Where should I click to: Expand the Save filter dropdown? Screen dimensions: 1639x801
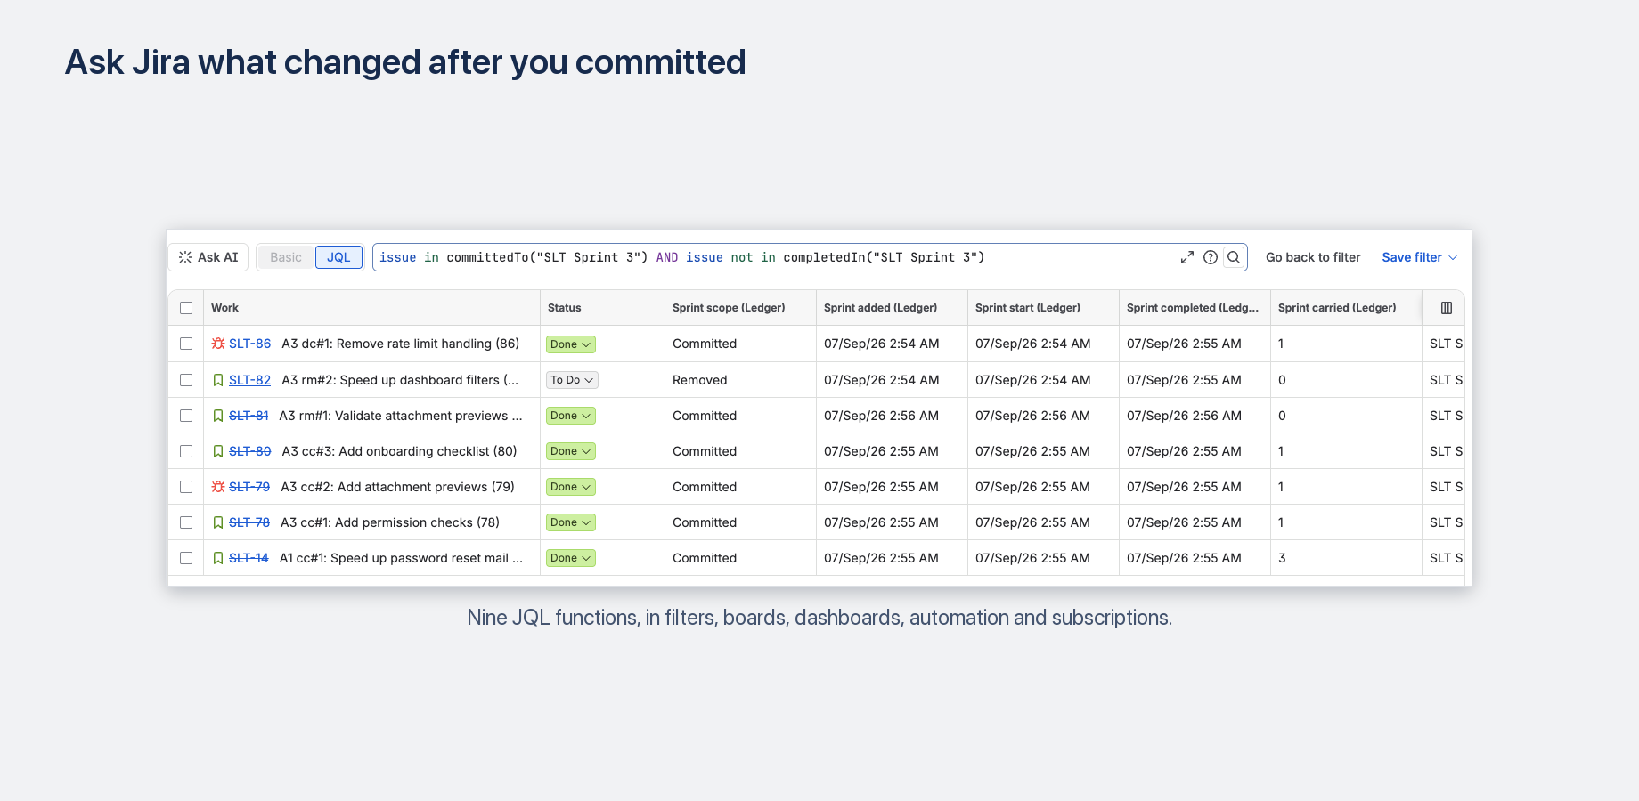tap(1420, 257)
